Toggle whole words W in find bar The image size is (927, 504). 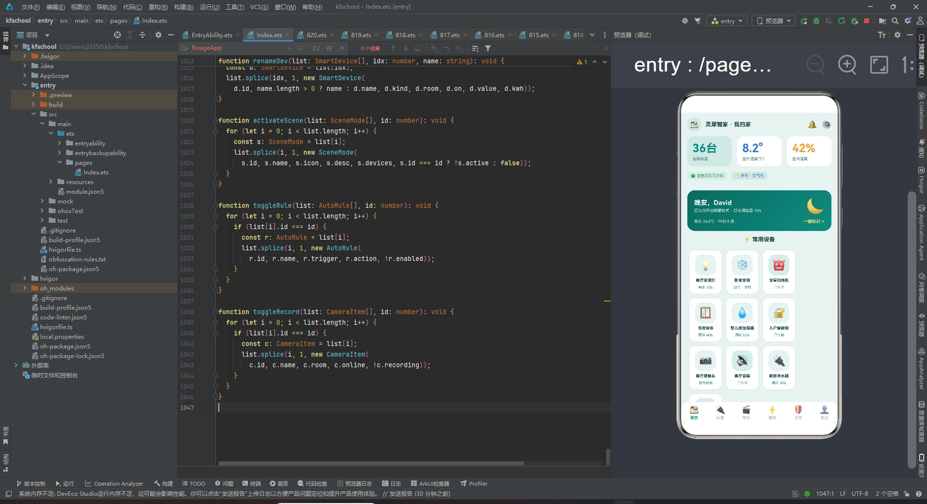point(329,48)
